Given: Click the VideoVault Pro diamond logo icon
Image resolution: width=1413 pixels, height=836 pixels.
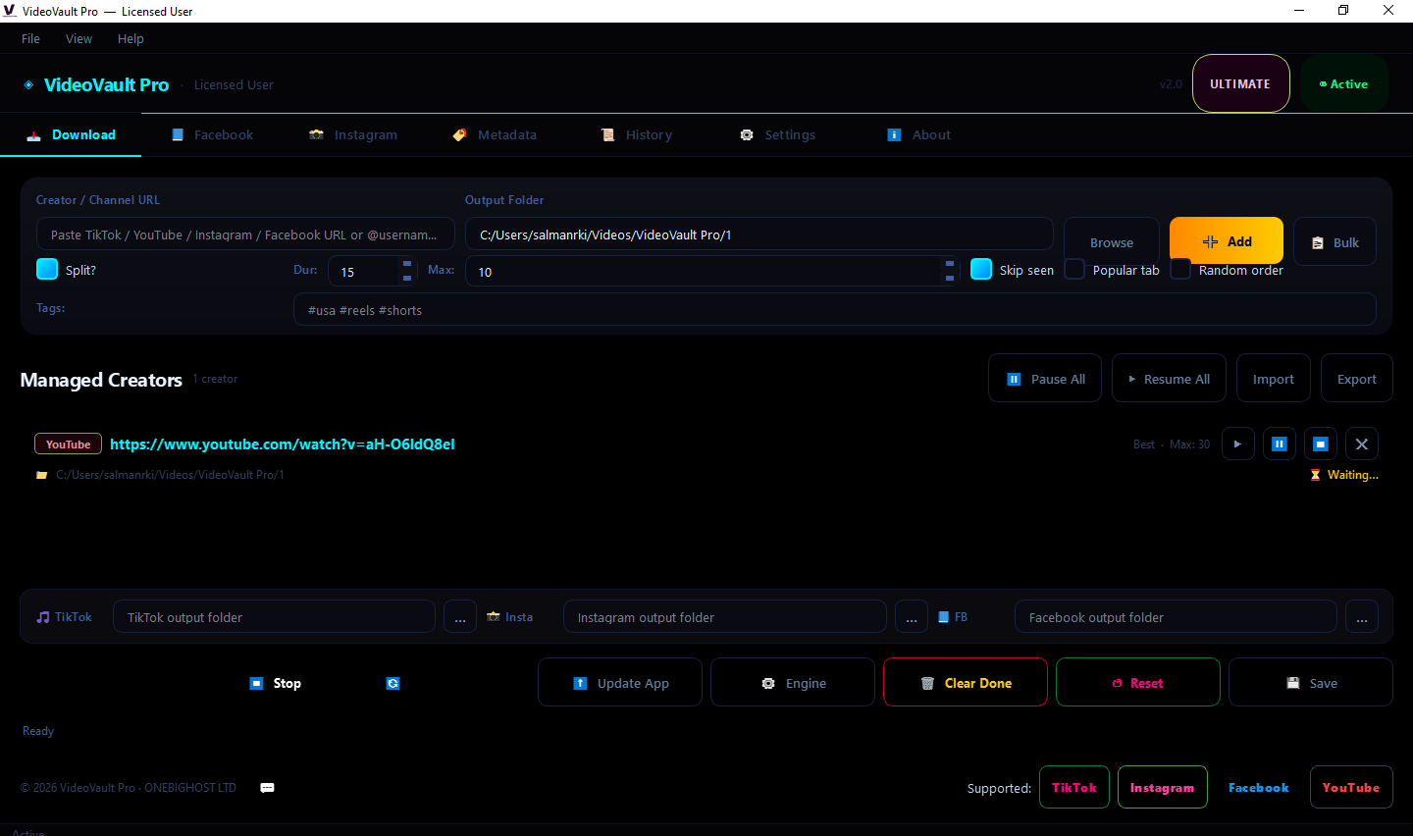Looking at the screenshot, I should 28,85.
